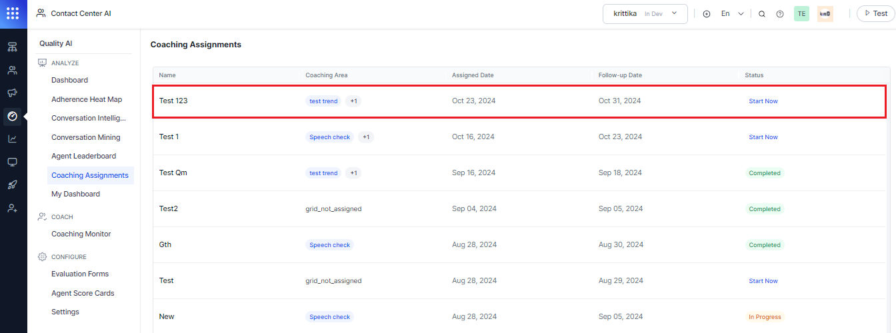Viewport: 896px width, 333px height.
Task: Expand the En language dropdown
Action: (732, 13)
